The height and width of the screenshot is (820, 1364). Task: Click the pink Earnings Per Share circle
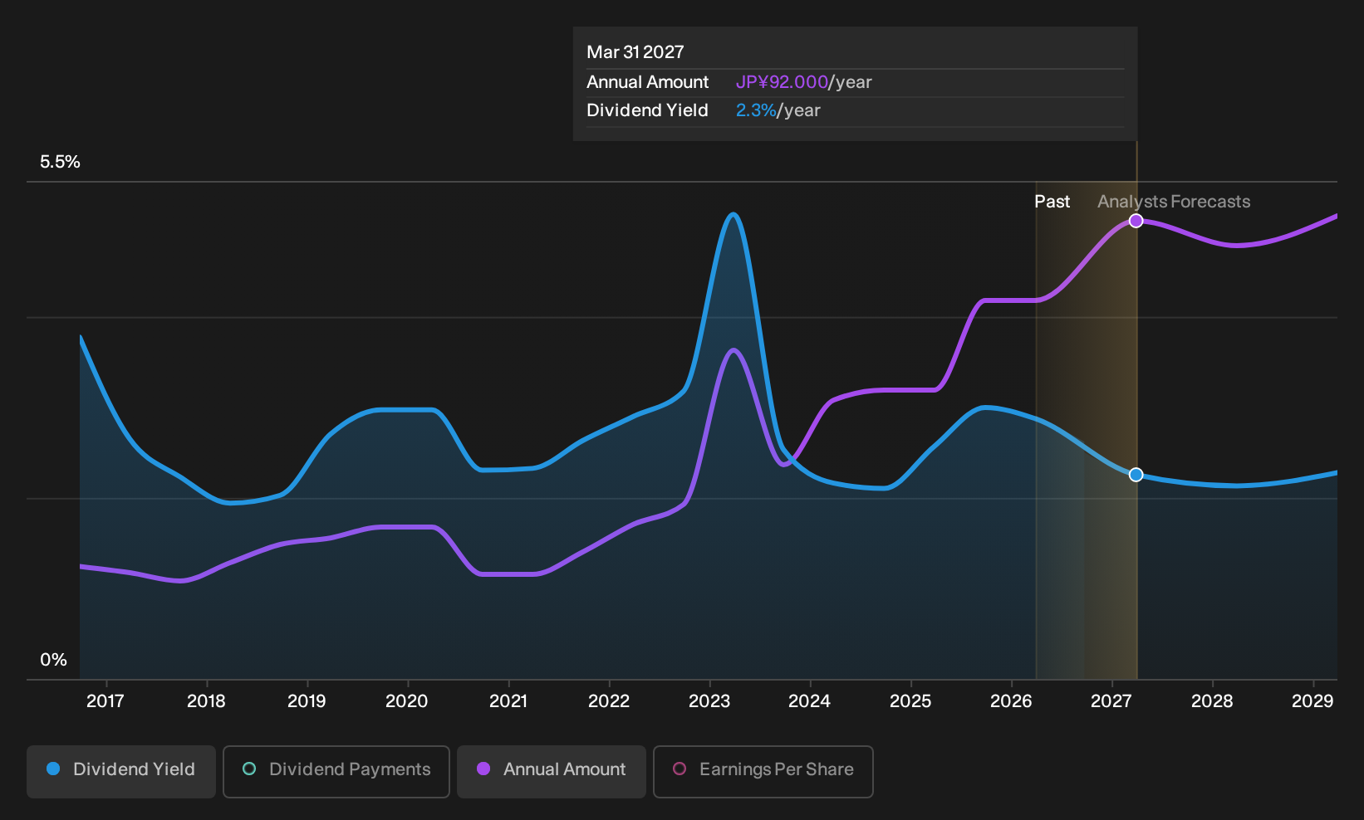[680, 769]
